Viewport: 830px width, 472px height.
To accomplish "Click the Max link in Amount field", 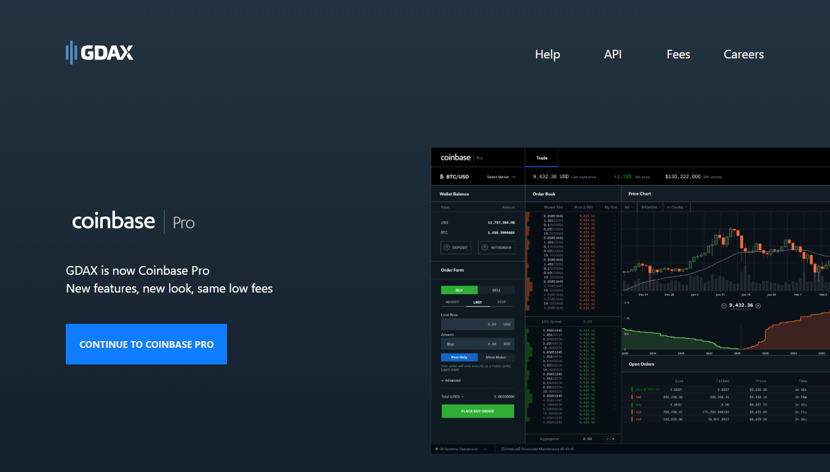I will click(x=450, y=344).
